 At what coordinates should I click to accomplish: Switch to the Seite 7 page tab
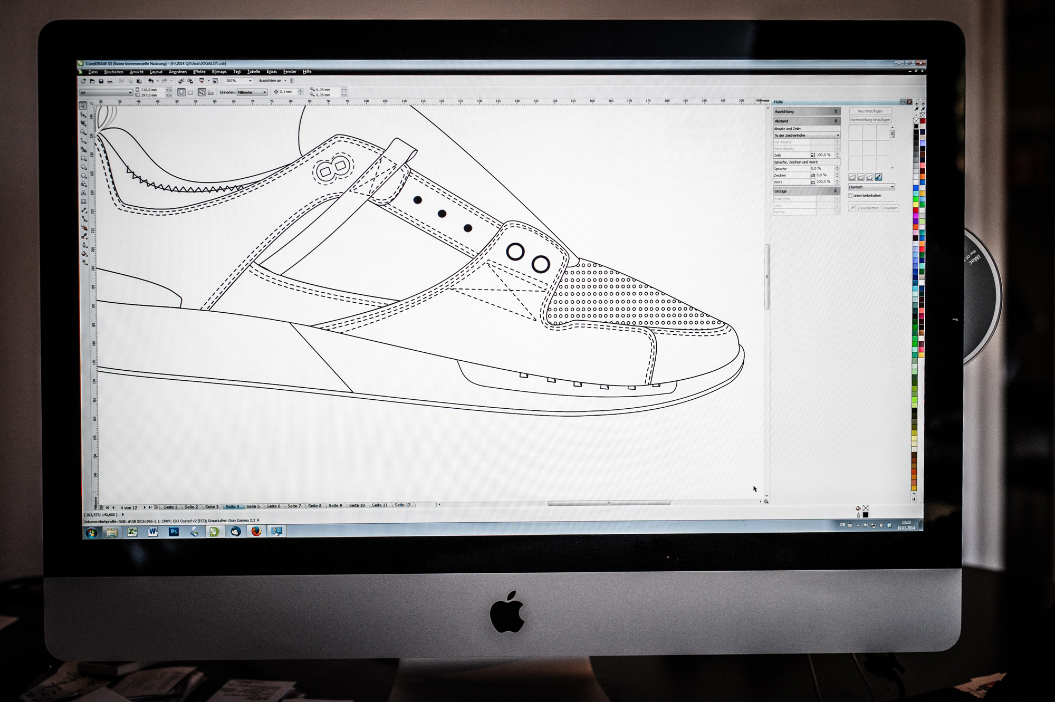tap(294, 506)
